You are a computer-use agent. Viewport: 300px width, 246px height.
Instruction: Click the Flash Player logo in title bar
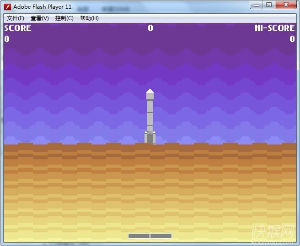7,7
